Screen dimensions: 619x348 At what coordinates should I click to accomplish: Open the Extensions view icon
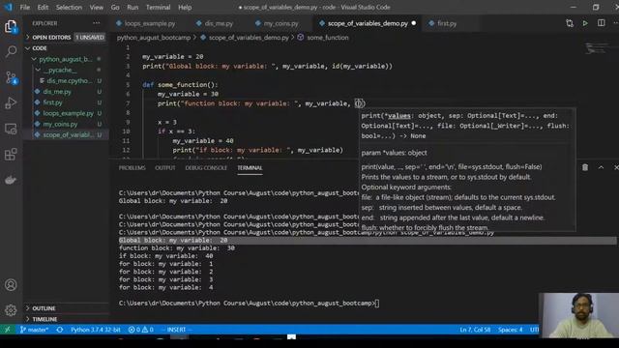coord(11,155)
